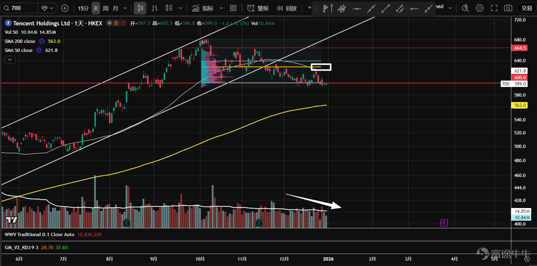Click the symbol search field showing 700

[x=19, y=8]
